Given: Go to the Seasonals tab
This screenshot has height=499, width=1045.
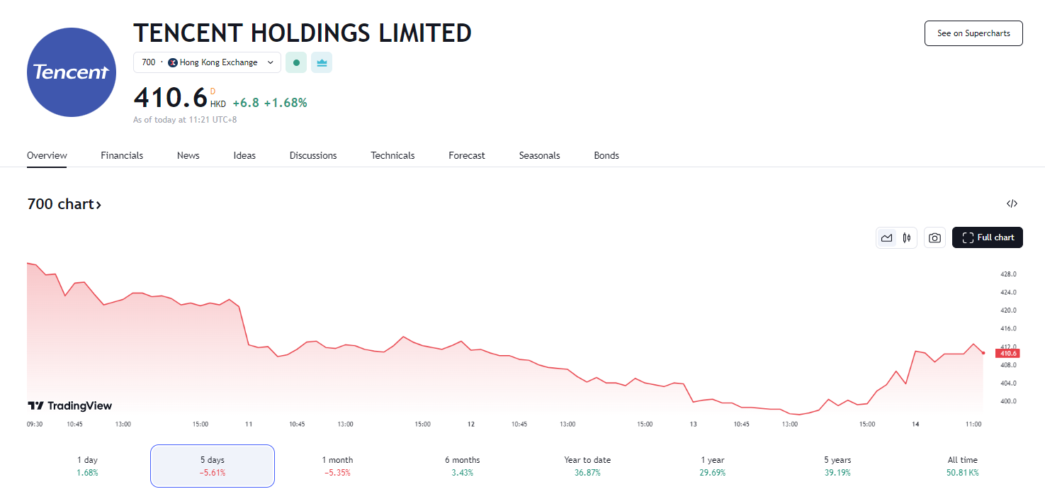Looking at the screenshot, I should 539,155.
